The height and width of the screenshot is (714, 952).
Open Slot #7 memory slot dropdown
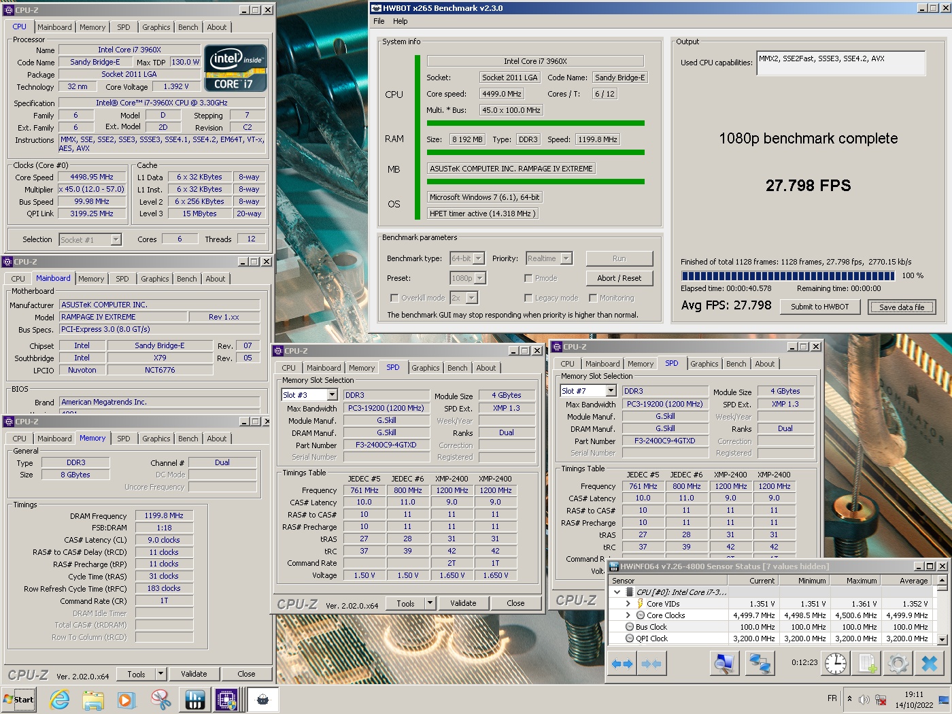611,391
